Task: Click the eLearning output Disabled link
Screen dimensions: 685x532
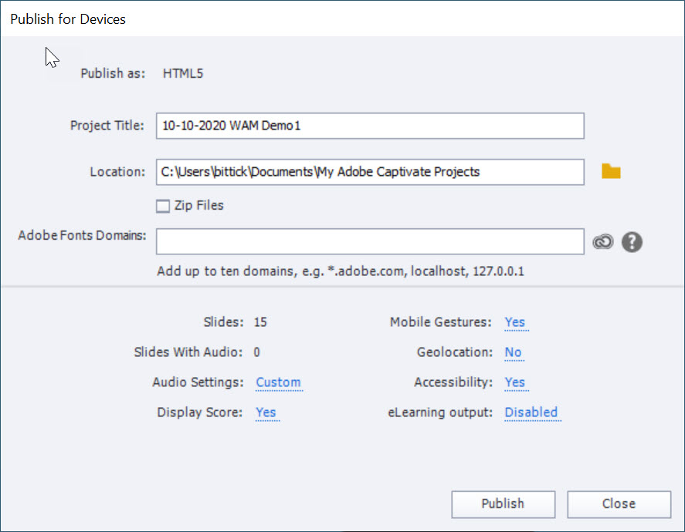Action: tap(531, 412)
